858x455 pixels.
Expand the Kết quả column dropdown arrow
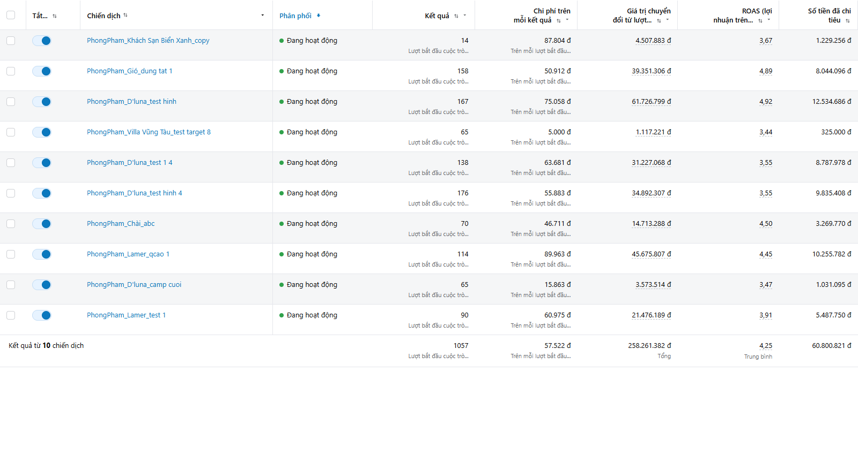465,15
